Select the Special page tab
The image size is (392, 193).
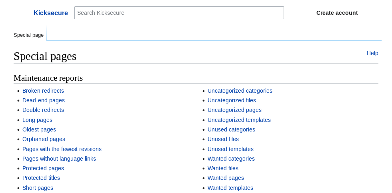click(29, 35)
